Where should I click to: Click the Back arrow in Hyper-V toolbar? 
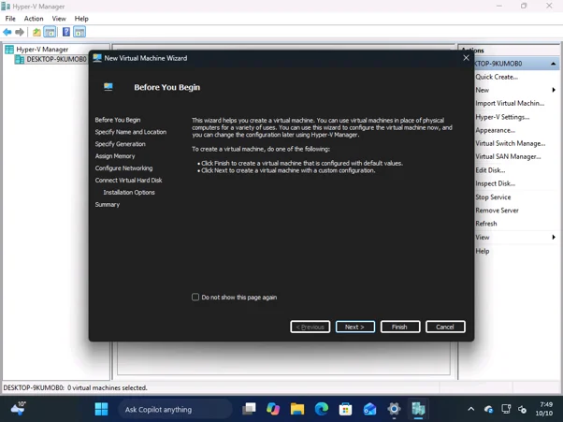click(x=7, y=32)
